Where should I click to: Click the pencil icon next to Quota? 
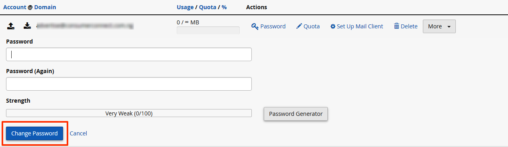pos(299,26)
